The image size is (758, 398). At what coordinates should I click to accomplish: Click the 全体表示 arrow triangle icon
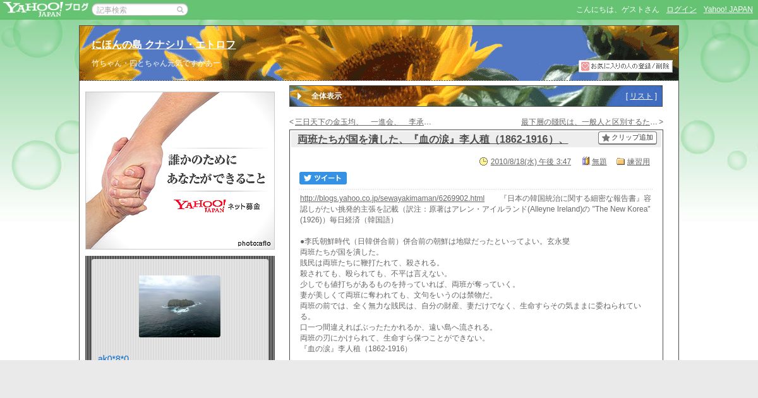point(299,96)
